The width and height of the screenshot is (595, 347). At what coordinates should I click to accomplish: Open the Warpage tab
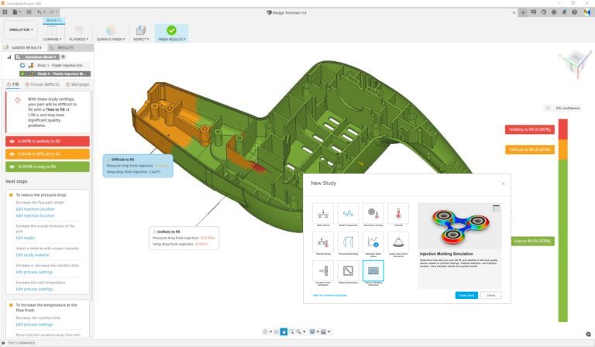pyautogui.click(x=77, y=84)
